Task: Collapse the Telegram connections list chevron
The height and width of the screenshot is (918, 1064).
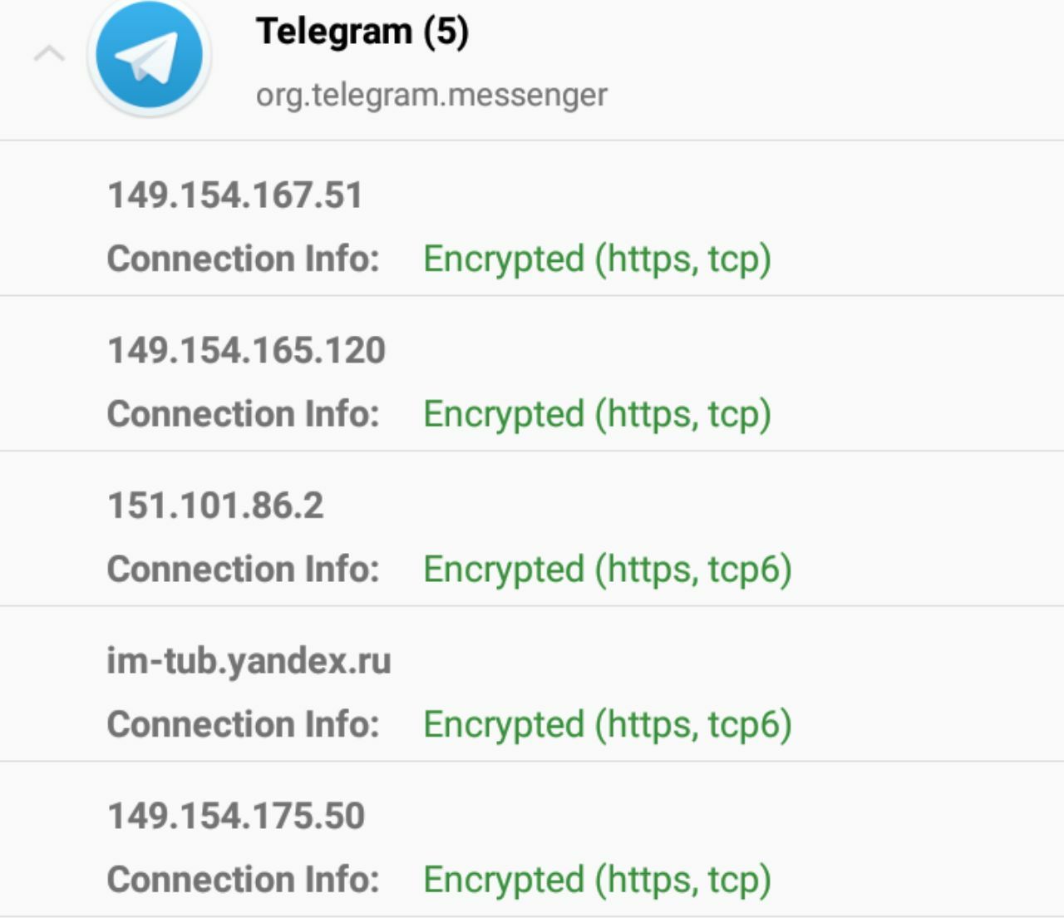Action: pos(49,56)
